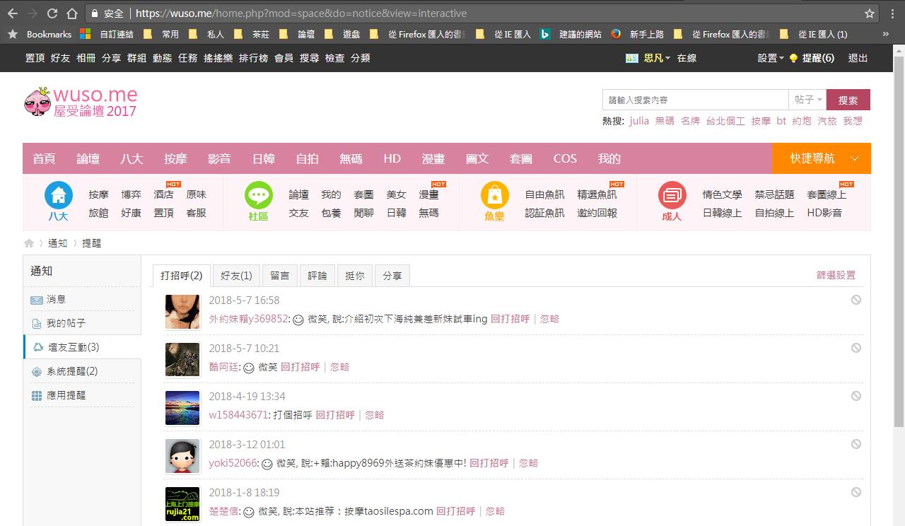Click the blue 八大 house icon
Viewport: 905px width, 526px height.
(x=59, y=195)
